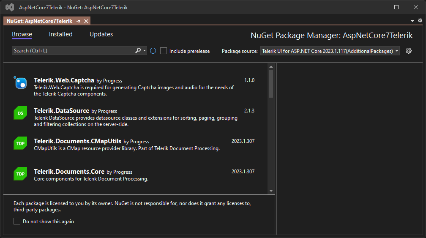Select the Telerik.Web.Captcha package icon
The height and width of the screenshot is (238, 426).
click(20, 83)
